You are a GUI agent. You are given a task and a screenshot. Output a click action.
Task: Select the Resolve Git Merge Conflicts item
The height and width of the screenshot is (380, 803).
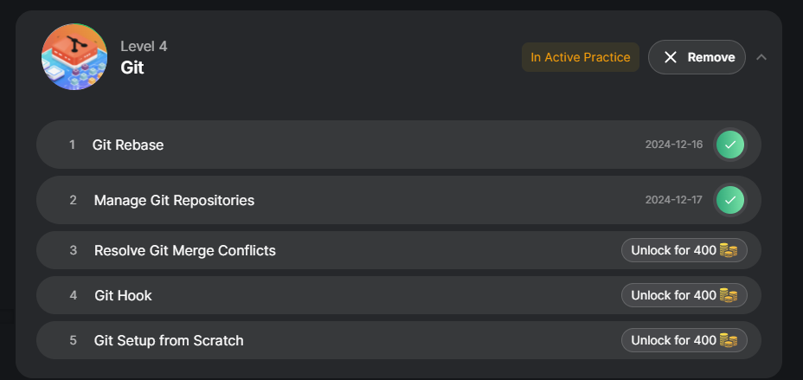click(x=184, y=250)
